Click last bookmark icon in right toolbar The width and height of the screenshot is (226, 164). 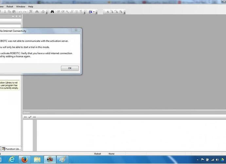121,12
